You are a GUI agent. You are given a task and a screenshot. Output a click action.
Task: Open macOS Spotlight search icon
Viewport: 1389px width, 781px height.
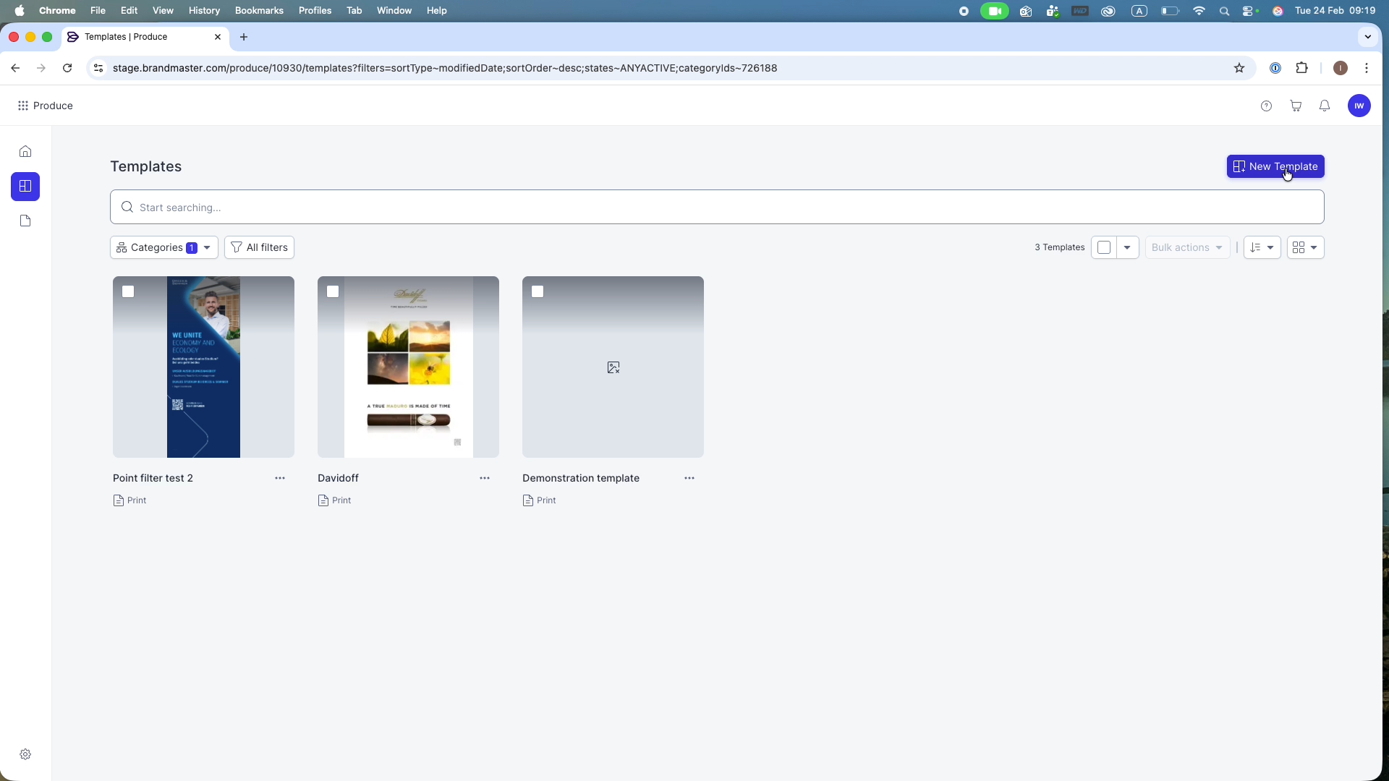coord(1224,11)
